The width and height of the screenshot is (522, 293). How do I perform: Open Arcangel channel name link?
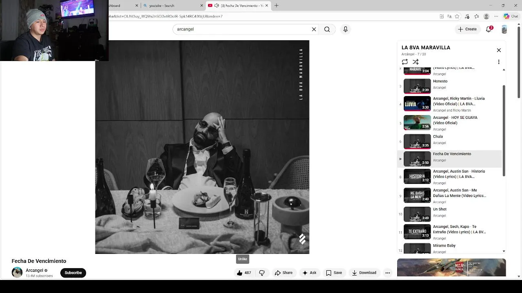point(34,270)
